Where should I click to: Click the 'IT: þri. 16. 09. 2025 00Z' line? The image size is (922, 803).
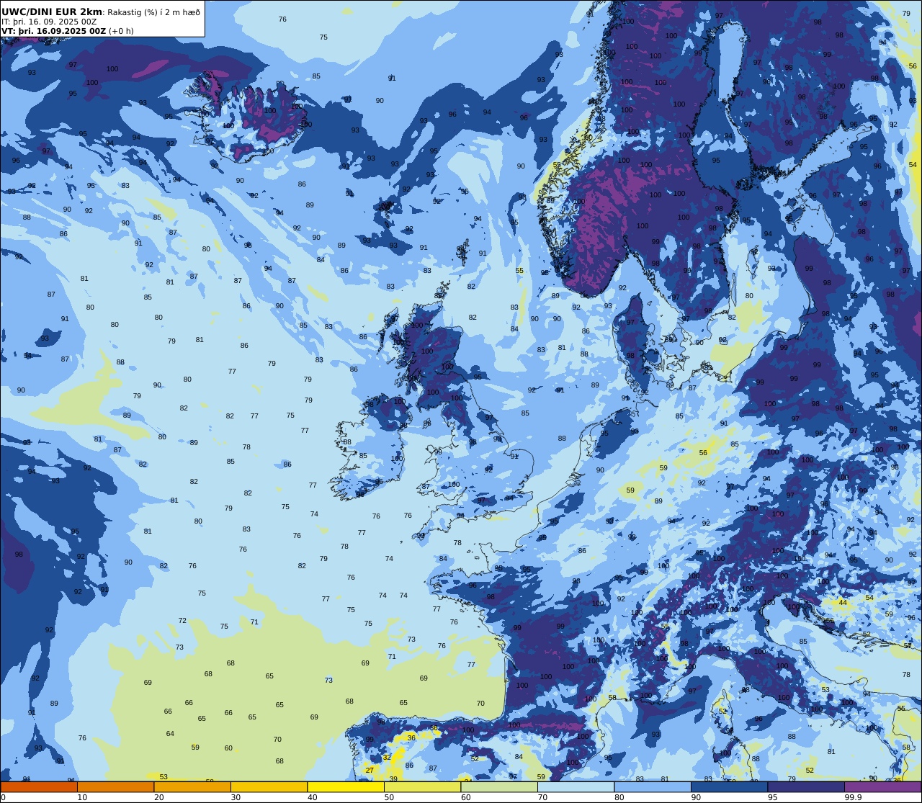pos(49,22)
